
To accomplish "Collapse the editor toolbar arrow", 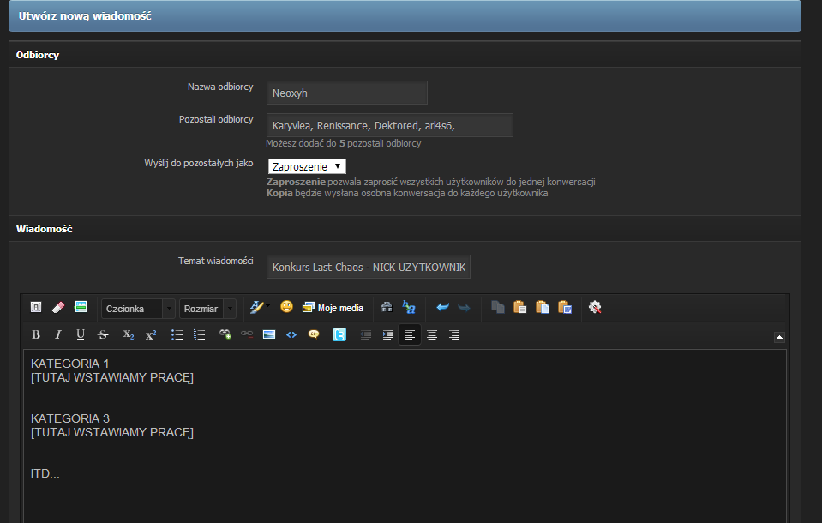I will click(x=779, y=337).
